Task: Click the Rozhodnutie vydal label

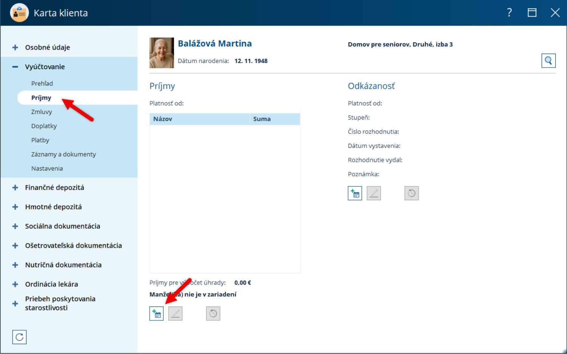Action: 375,160
